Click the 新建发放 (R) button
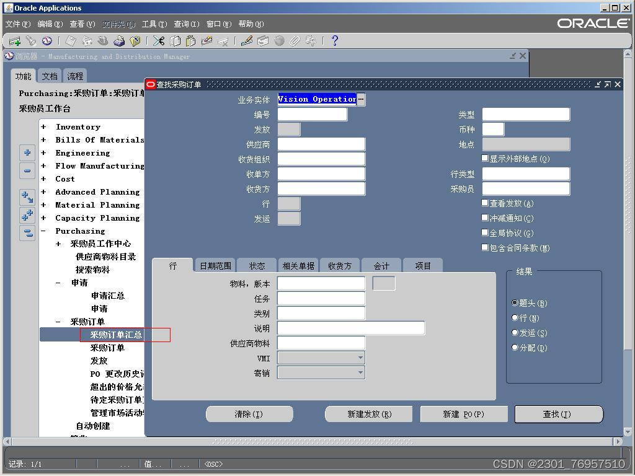This screenshot has height=476, width=635. click(369, 414)
